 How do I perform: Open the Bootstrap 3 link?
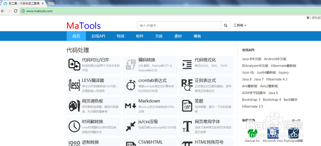pyautogui.click(x=251, y=100)
